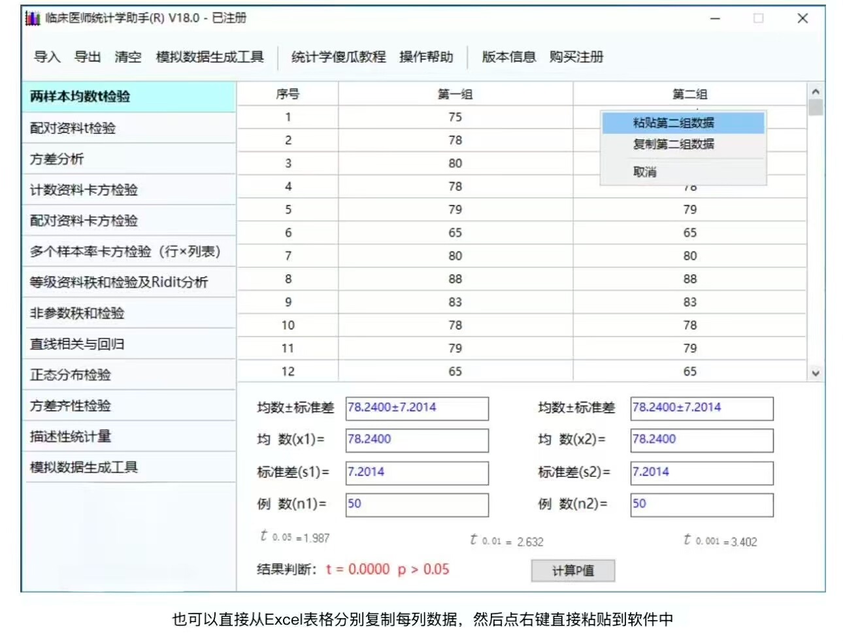The image size is (843, 641).
Task: Click the 例数(n1) input field
Action: pos(417,505)
